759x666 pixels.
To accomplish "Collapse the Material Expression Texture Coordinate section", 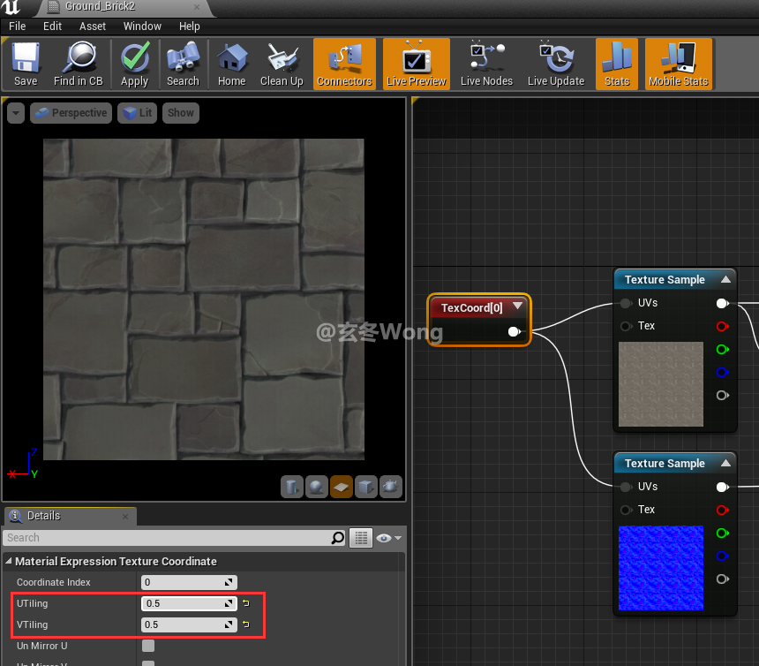I will (7, 561).
